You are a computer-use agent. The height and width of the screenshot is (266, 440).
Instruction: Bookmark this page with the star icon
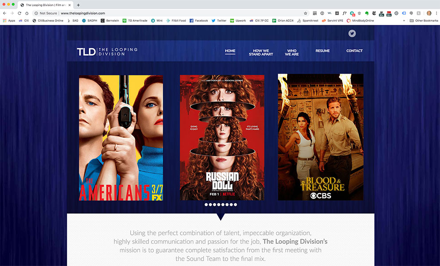306,13
